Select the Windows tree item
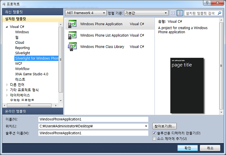 (x=22, y=32)
